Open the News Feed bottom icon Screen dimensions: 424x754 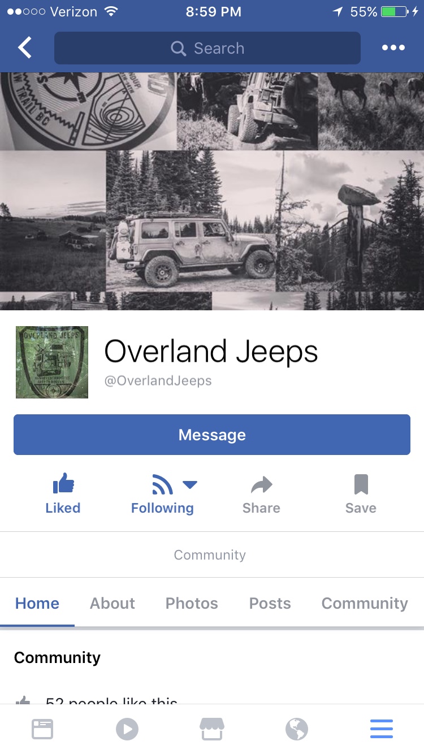(42, 729)
